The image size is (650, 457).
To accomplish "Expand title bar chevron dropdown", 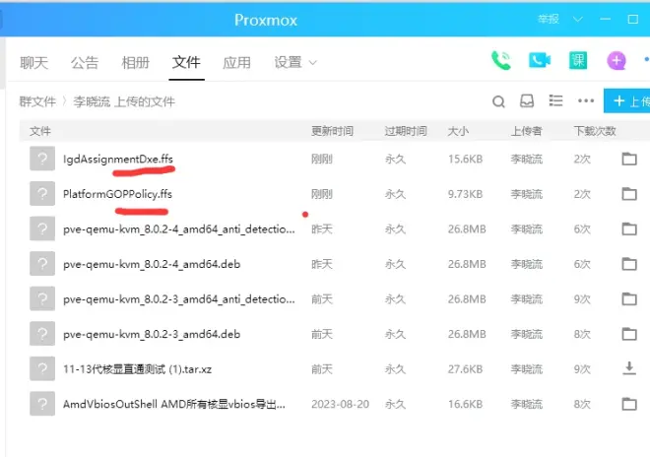I will pos(577,20).
